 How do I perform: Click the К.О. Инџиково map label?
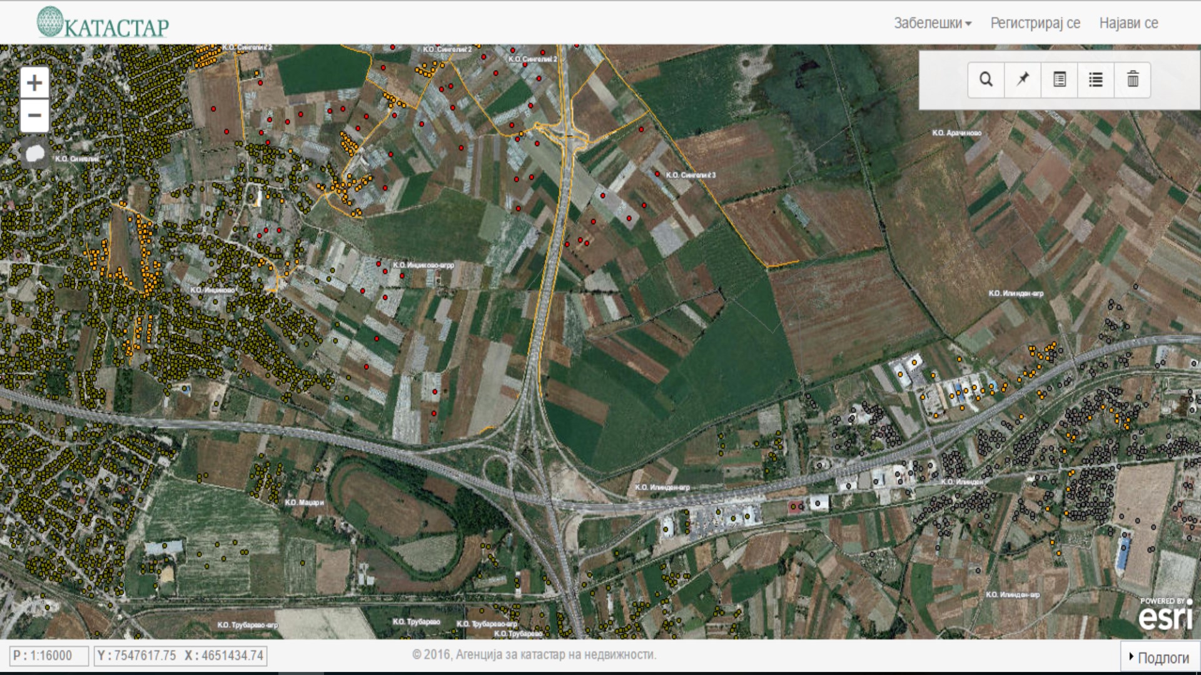213,290
